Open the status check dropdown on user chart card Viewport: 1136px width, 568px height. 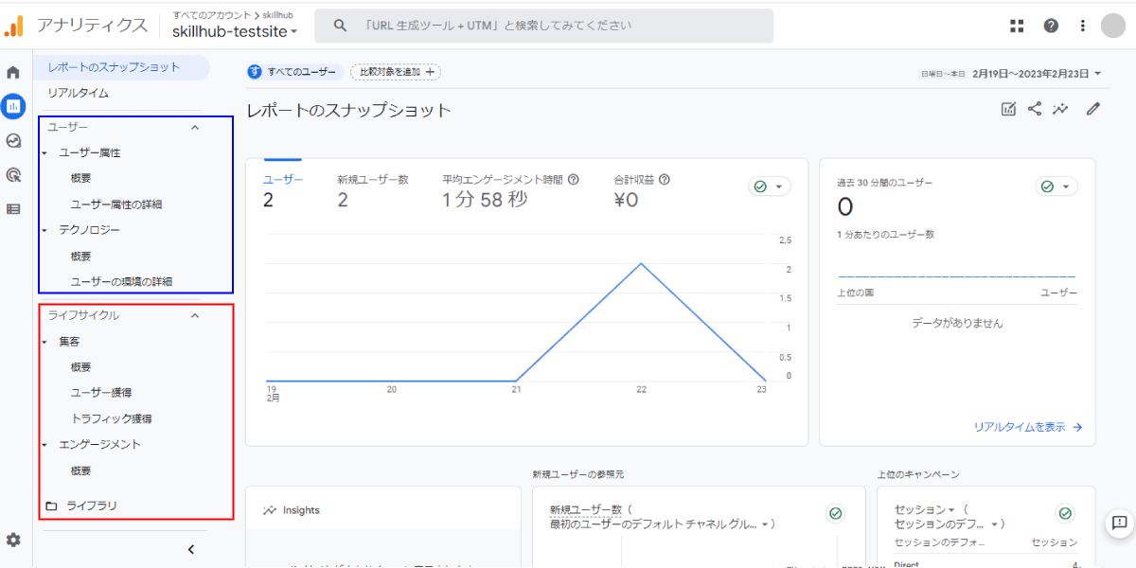click(x=770, y=186)
